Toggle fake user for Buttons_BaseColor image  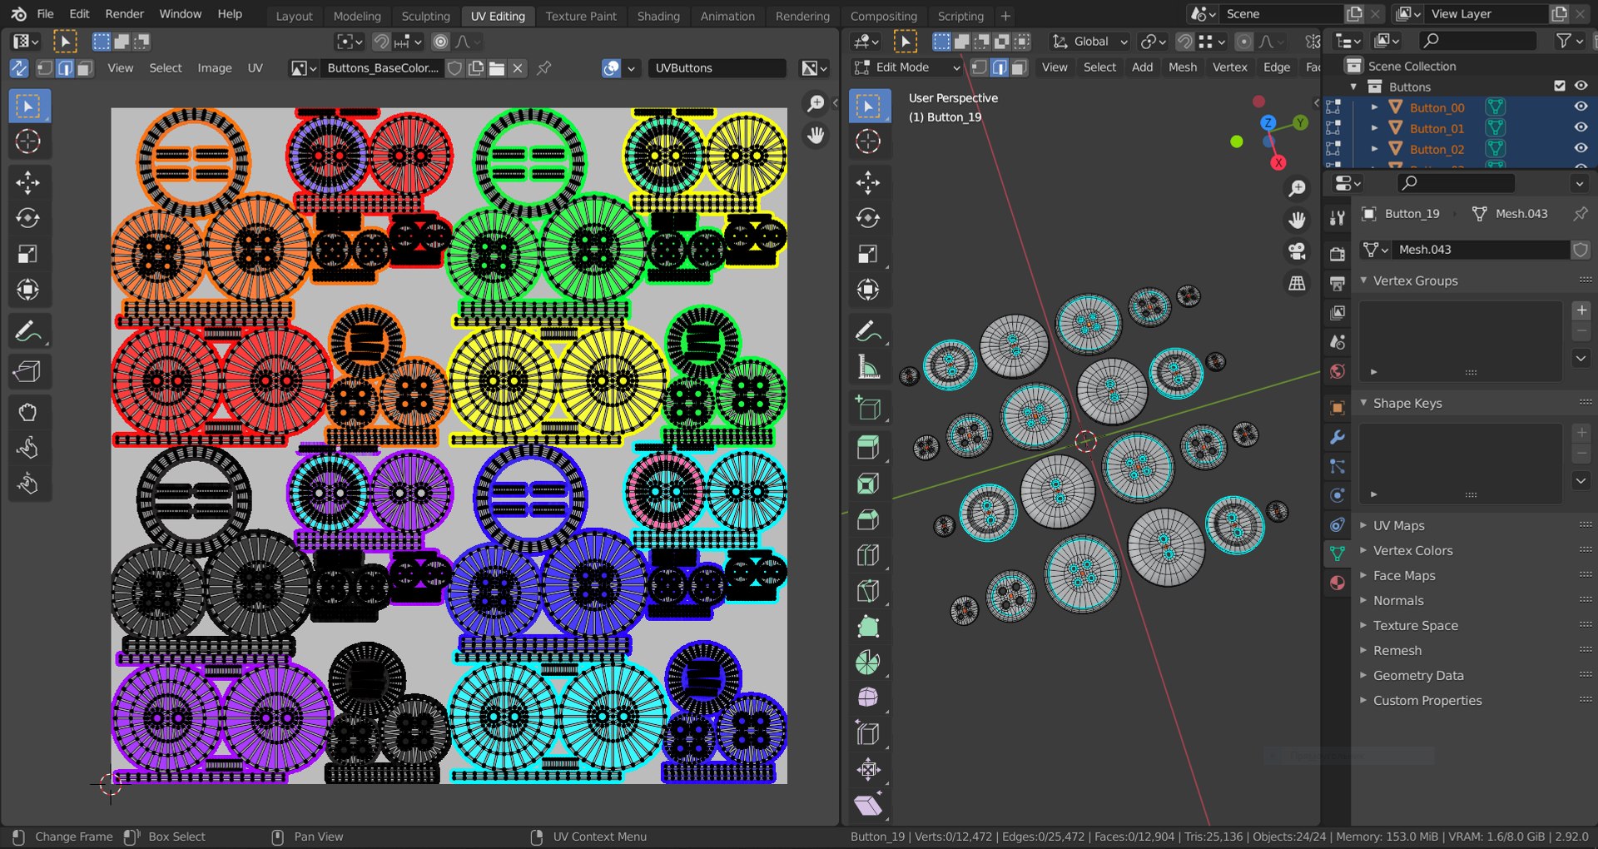tap(454, 68)
